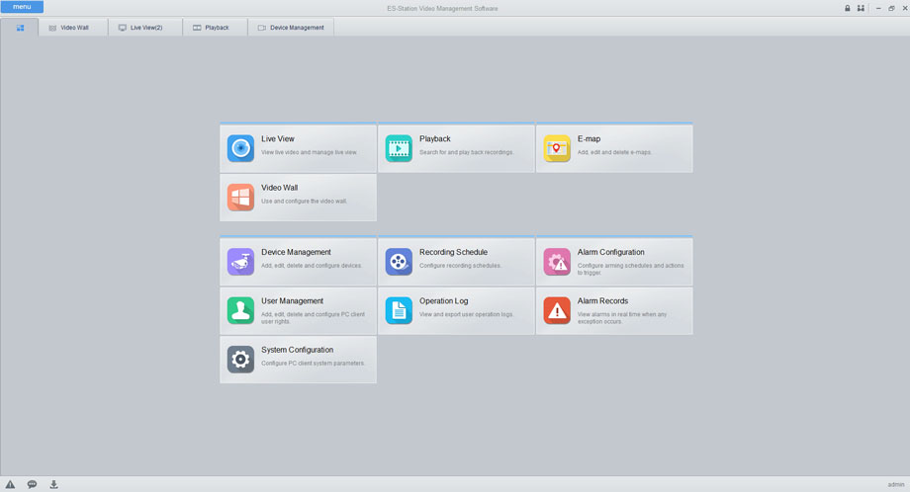Click the download icon in status bar
Image resolution: width=910 pixels, height=492 pixels.
53,484
